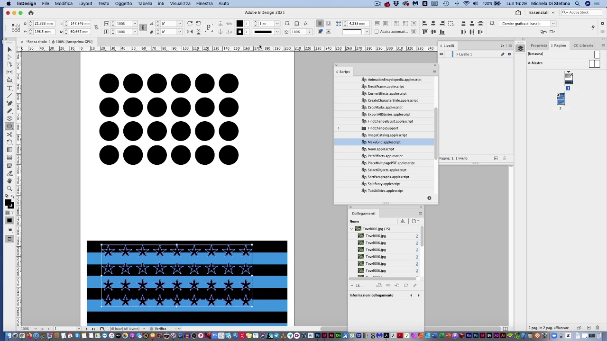Enable the Adatta automaticamente checkbox

[x=377, y=32]
